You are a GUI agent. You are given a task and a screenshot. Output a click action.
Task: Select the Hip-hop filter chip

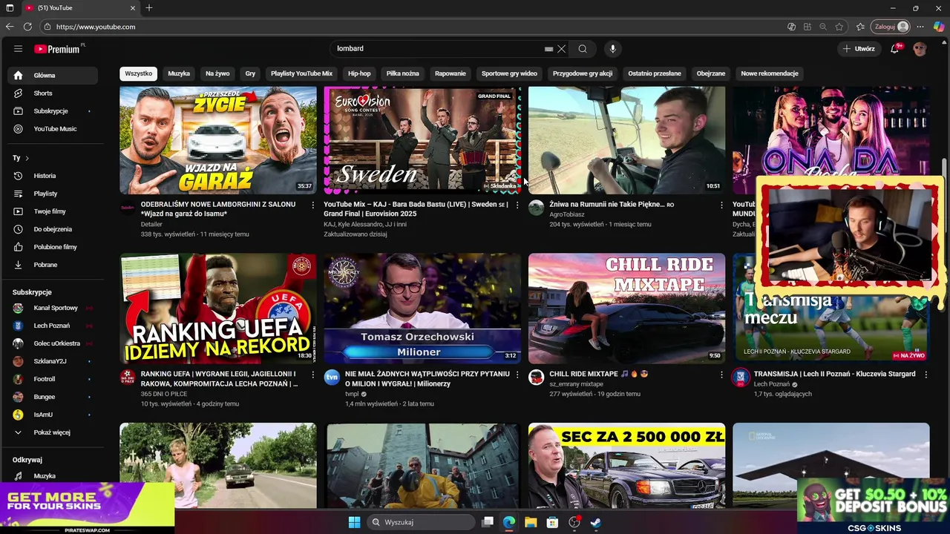click(359, 73)
